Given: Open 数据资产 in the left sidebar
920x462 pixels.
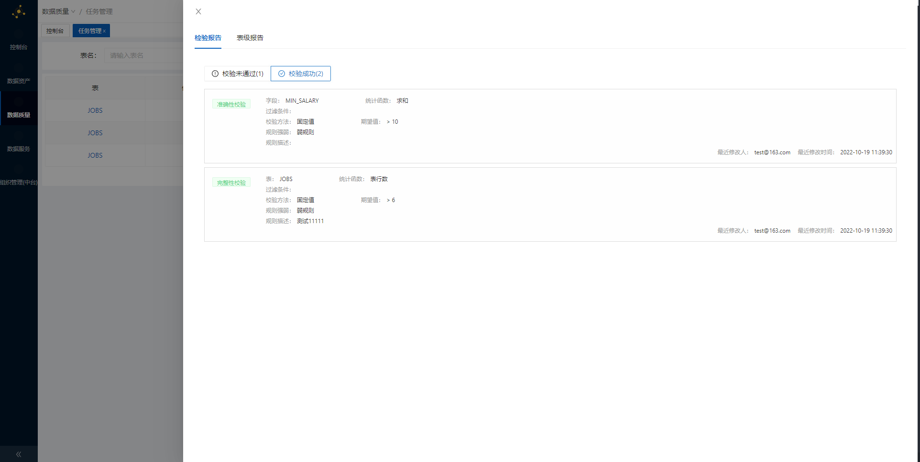Looking at the screenshot, I should click(x=19, y=81).
